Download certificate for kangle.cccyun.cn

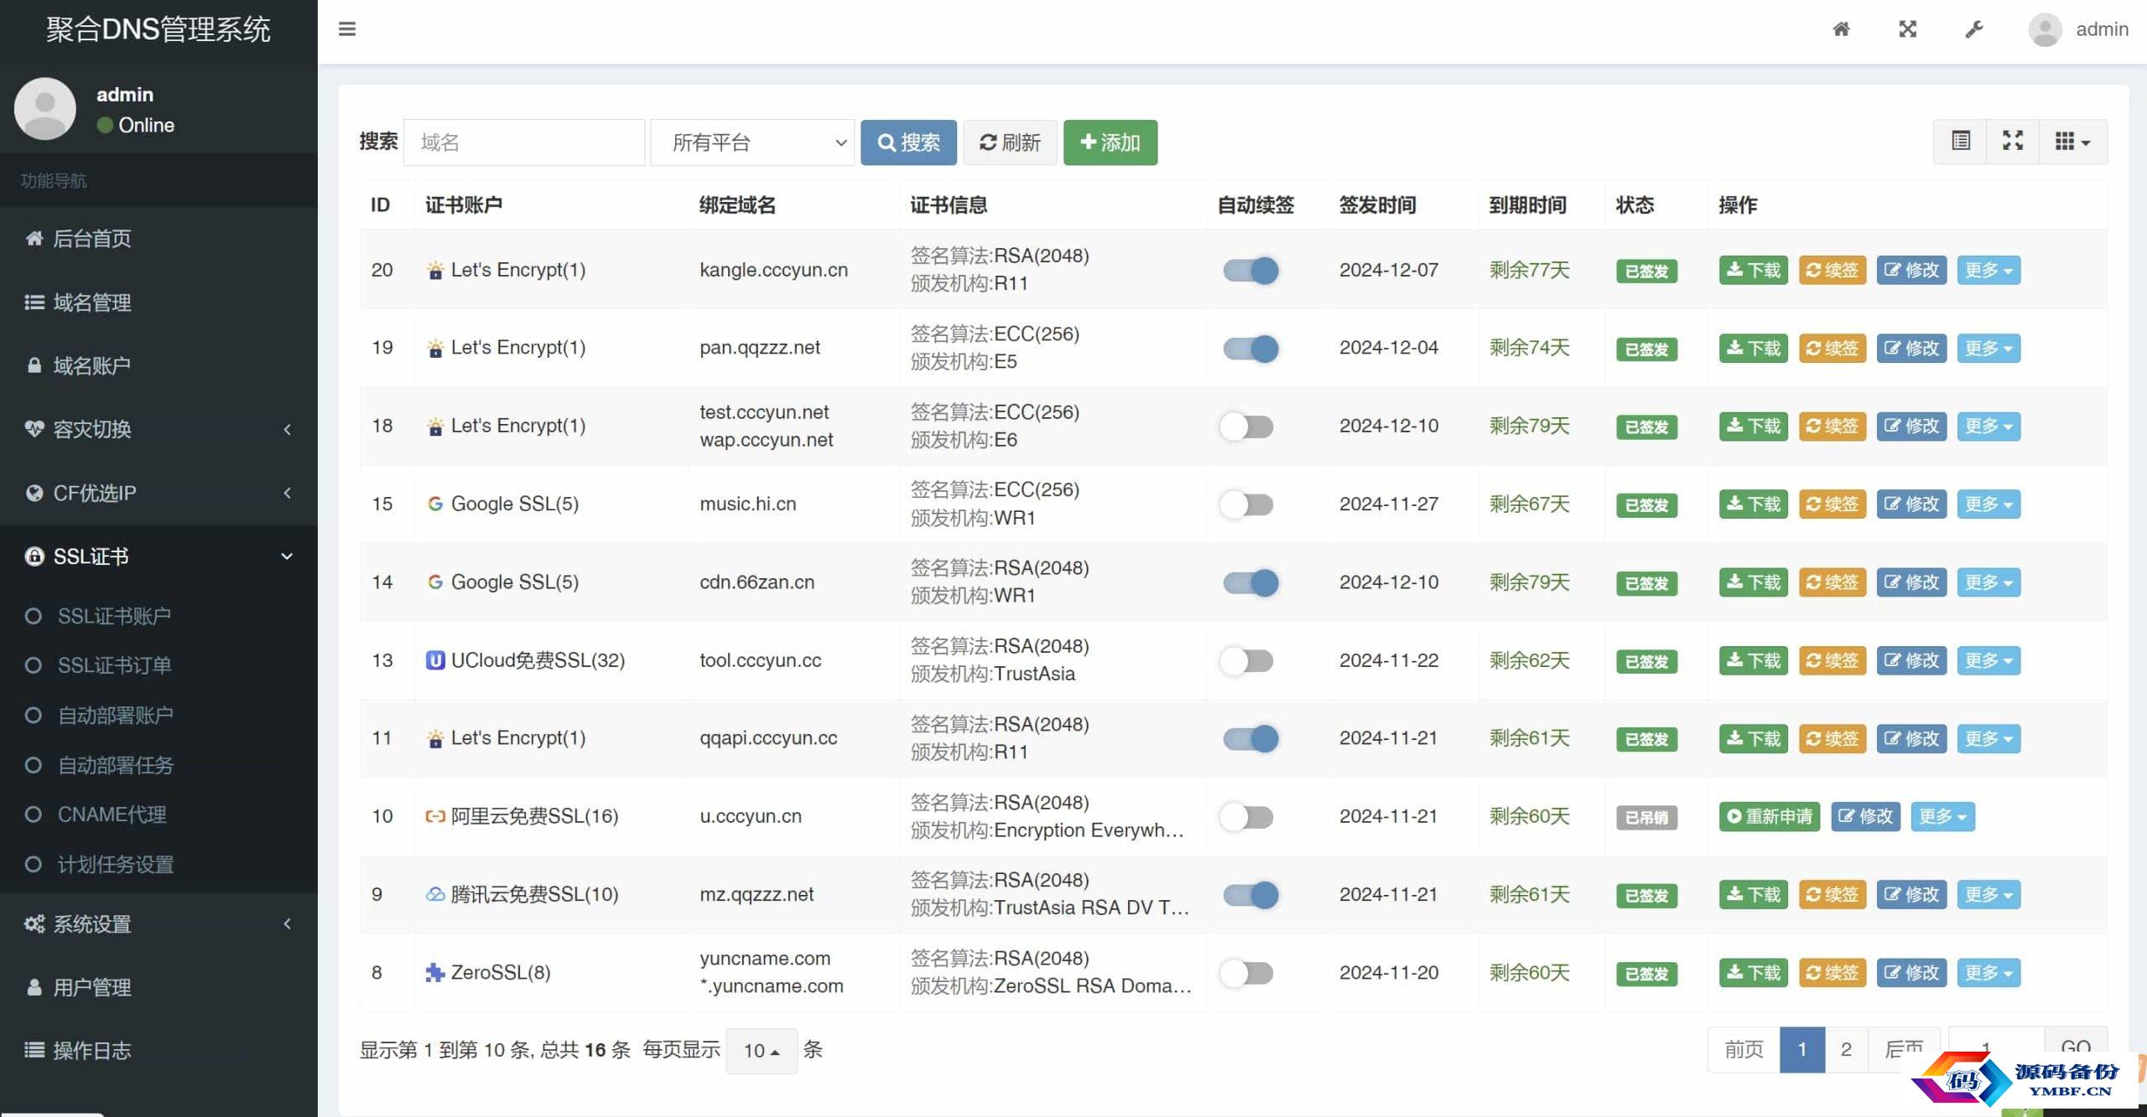tap(1753, 270)
